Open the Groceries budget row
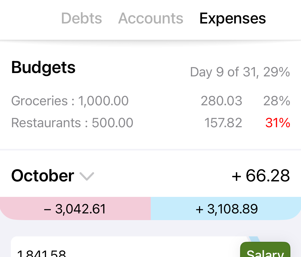The image size is (301, 257). pyautogui.click(x=70, y=101)
